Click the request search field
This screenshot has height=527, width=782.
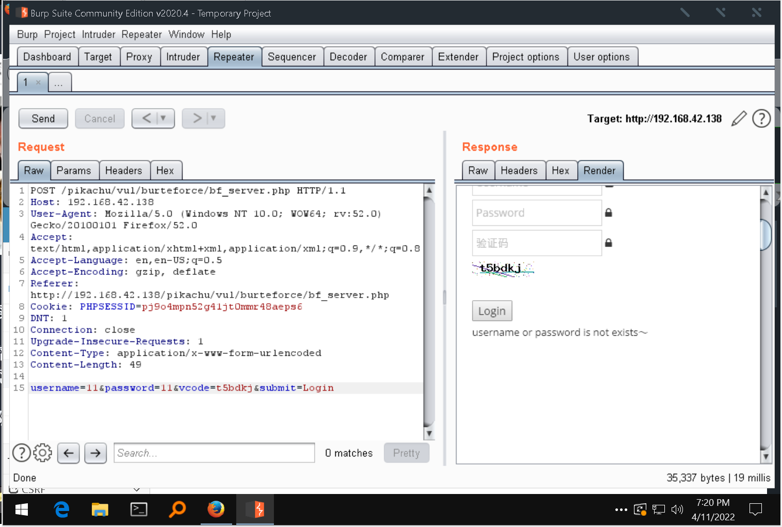(x=214, y=453)
